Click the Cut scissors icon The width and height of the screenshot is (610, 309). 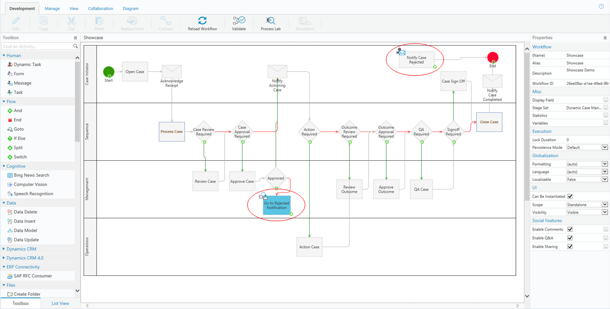72,21
